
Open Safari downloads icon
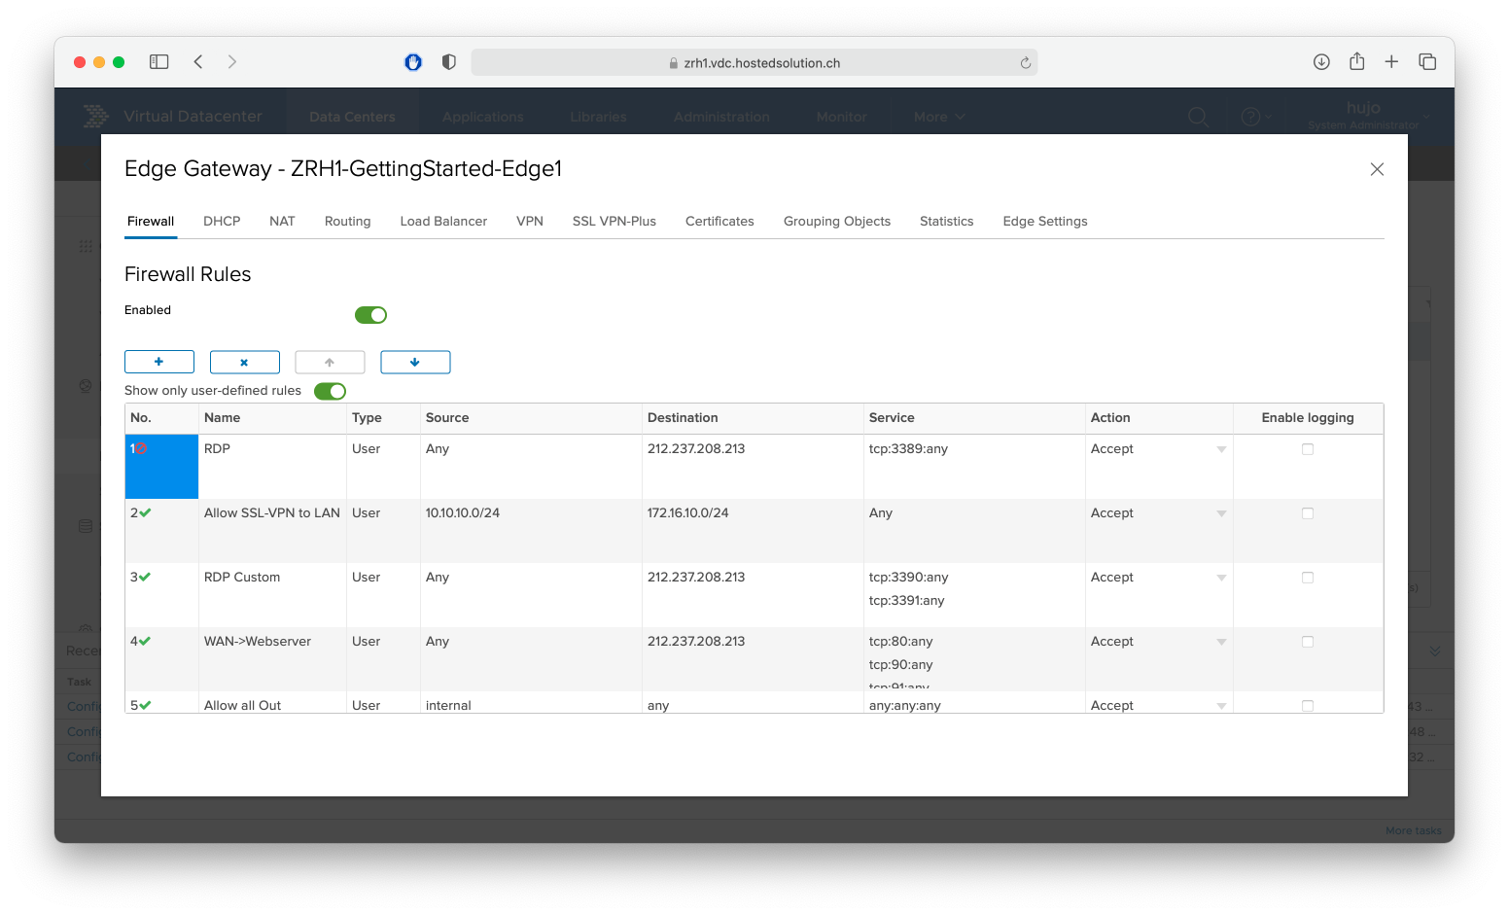[x=1321, y=62]
